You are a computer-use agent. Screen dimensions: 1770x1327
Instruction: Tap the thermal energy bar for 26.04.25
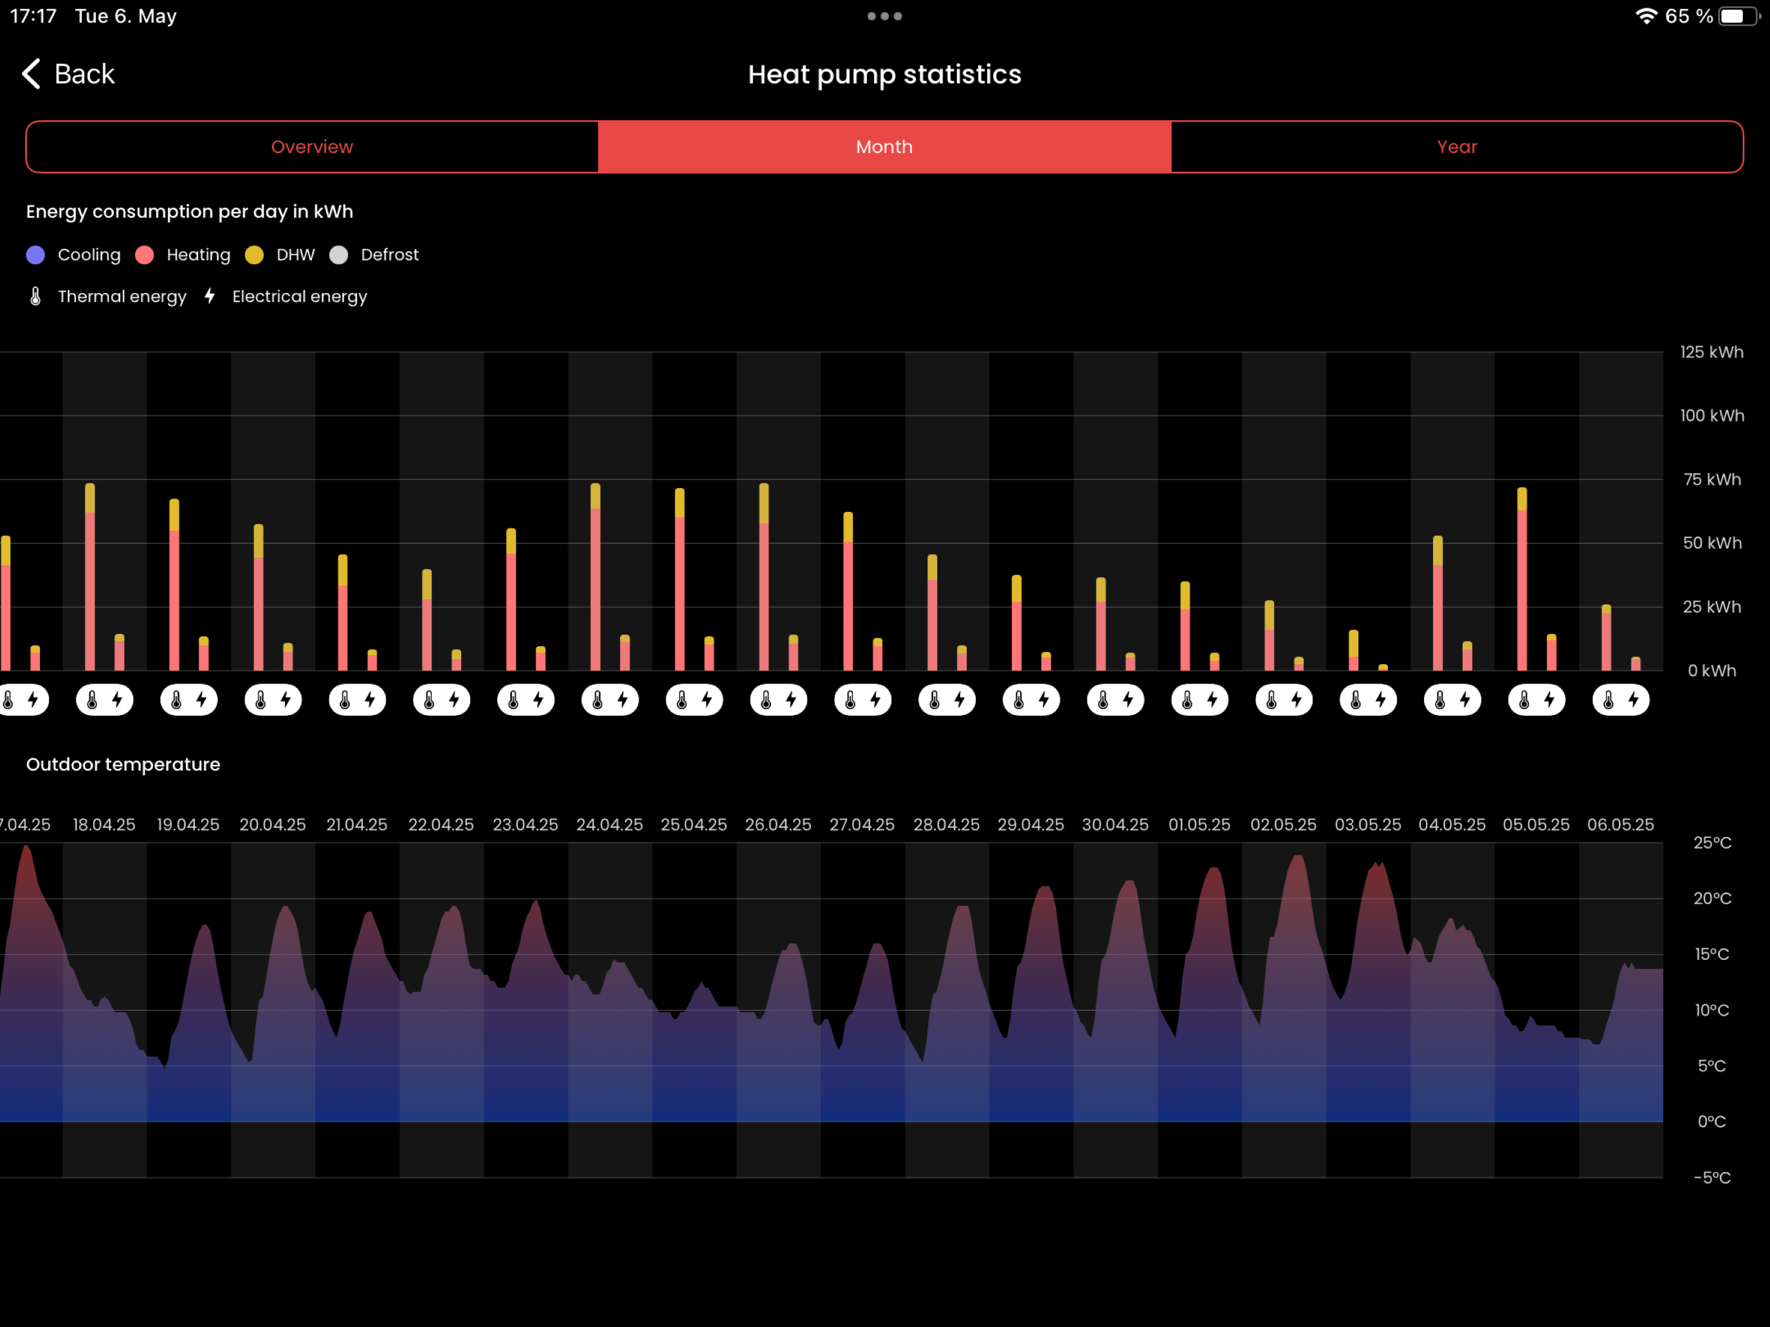click(x=764, y=577)
